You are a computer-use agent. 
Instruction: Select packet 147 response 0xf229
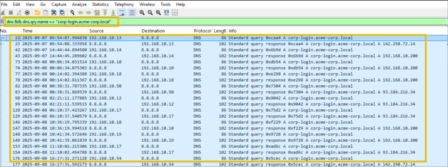224,128
